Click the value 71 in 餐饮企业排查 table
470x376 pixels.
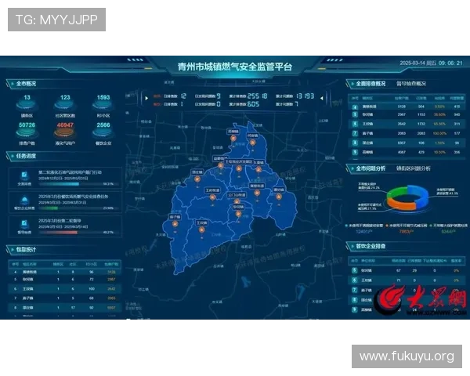[399, 280]
